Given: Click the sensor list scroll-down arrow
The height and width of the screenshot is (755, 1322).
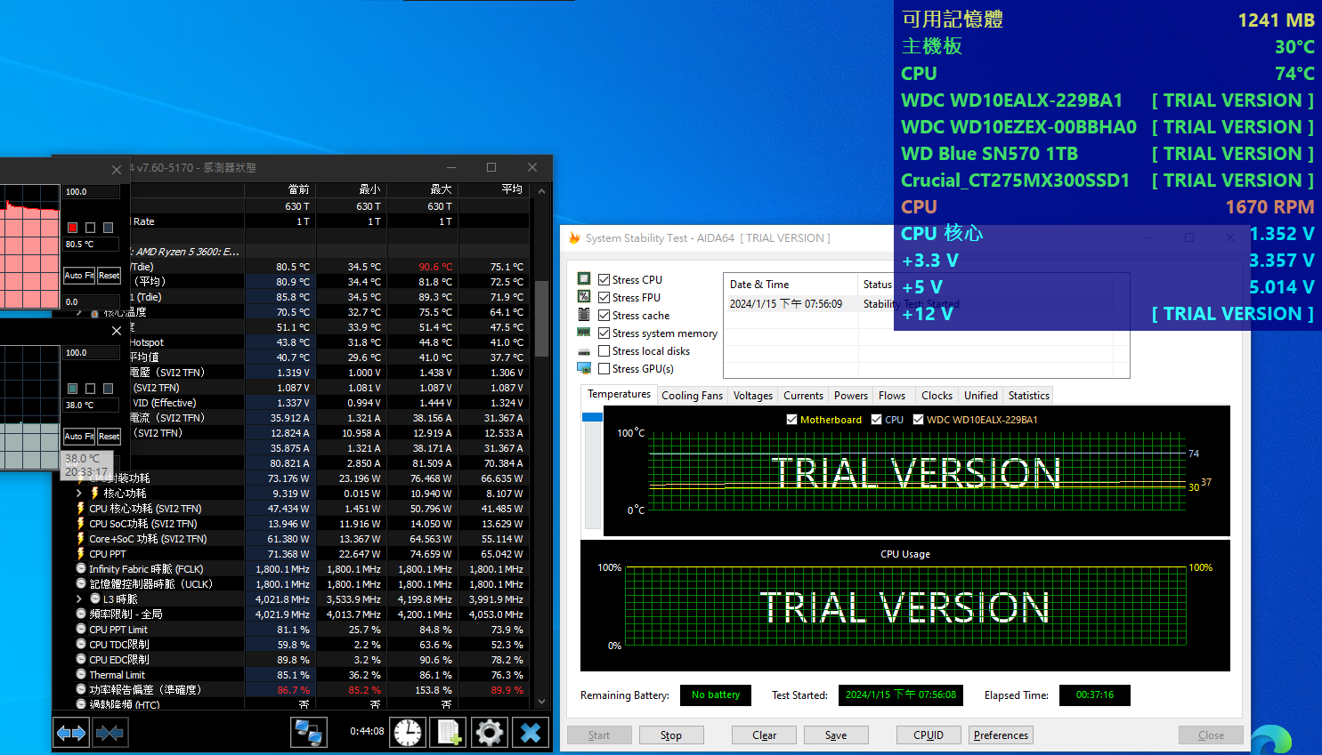Looking at the screenshot, I should tap(541, 702).
